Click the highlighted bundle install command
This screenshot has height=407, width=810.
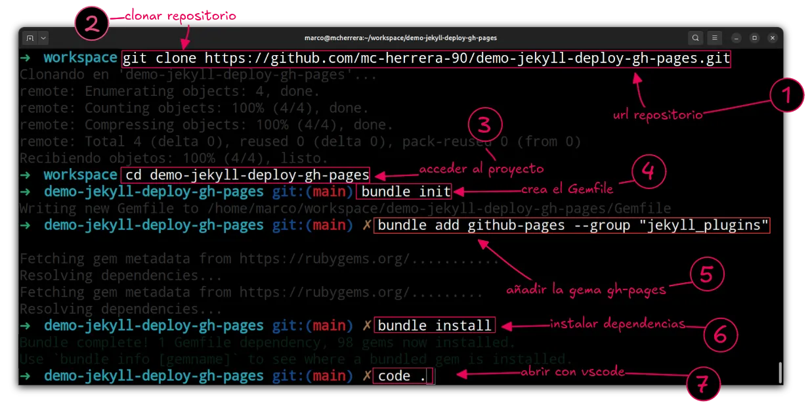(435, 326)
